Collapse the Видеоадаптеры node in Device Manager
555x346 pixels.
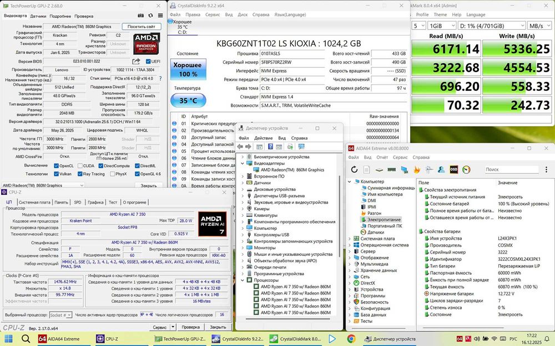243,163
